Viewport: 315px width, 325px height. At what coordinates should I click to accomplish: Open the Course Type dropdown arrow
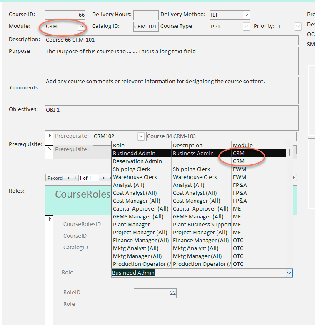(x=246, y=27)
